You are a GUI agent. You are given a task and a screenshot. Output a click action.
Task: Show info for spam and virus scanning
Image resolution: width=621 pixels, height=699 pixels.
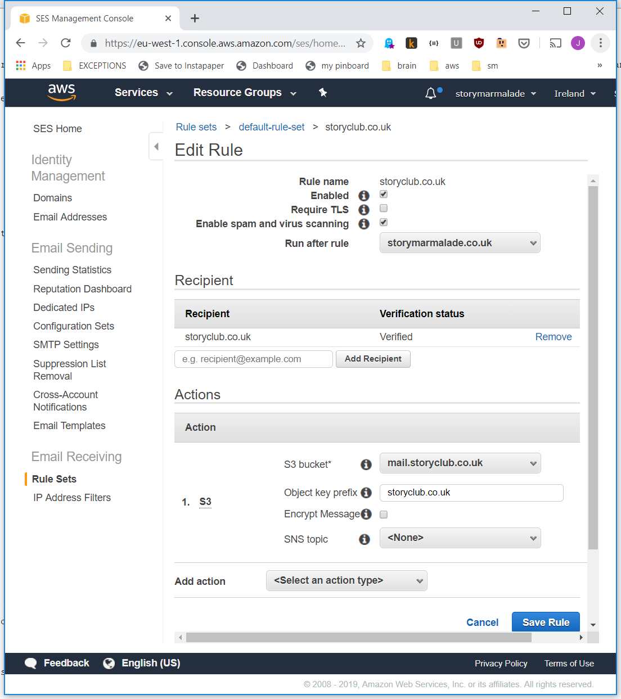364,224
